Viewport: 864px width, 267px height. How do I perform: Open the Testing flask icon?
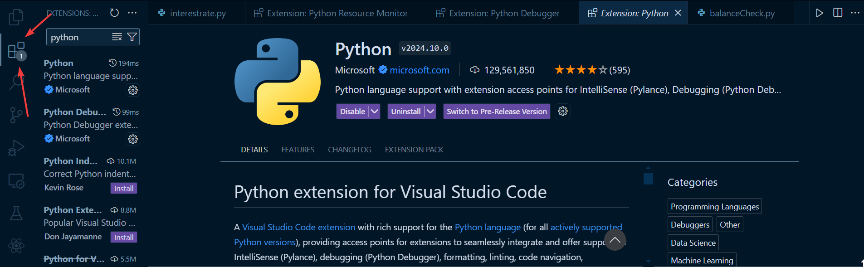tap(16, 213)
